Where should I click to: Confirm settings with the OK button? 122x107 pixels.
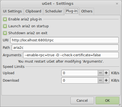click(x=107, y=100)
